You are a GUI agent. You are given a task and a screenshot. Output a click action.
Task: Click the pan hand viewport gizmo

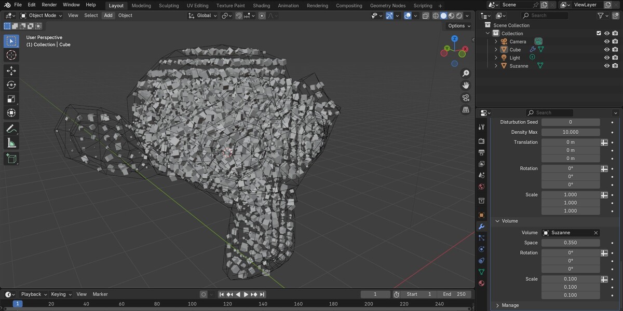(x=466, y=86)
